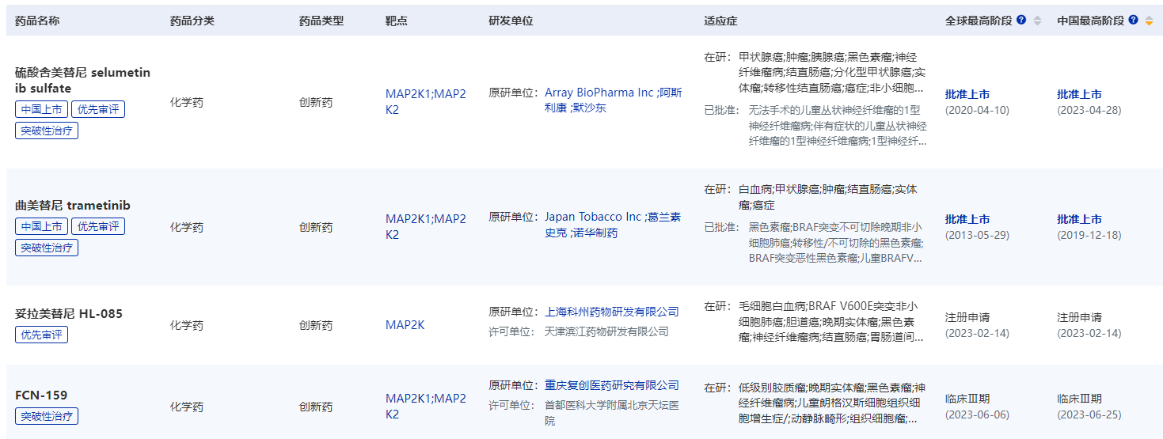Viewport: 1163px width, 439px height.
Task: Click 优先审评 tag under HL-085
Action: coord(41,335)
